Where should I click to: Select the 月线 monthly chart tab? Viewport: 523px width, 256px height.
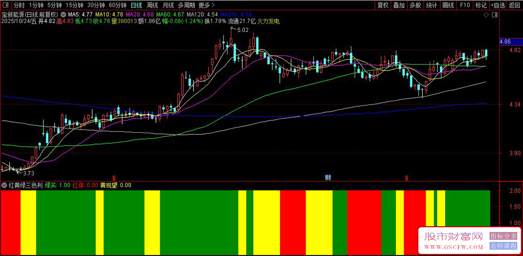[x=168, y=5]
